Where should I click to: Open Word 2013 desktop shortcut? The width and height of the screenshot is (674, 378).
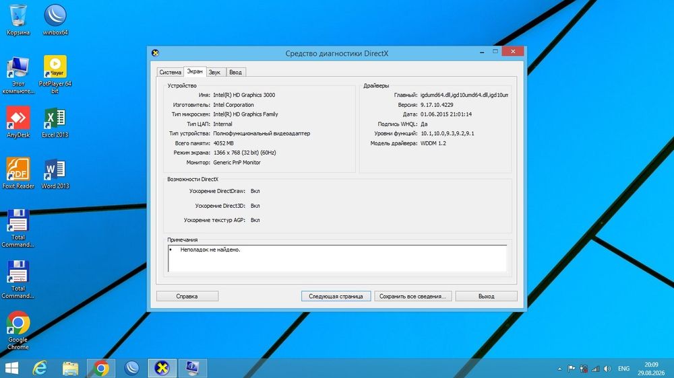point(55,174)
